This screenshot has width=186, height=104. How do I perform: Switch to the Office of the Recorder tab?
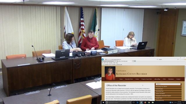124,61
